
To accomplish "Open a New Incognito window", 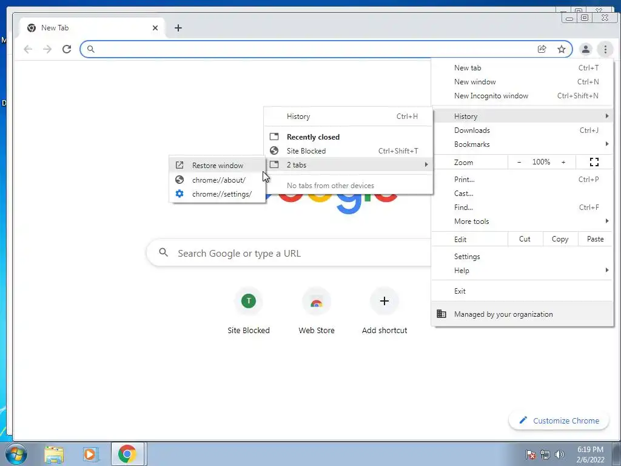I will [x=522, y=95].
